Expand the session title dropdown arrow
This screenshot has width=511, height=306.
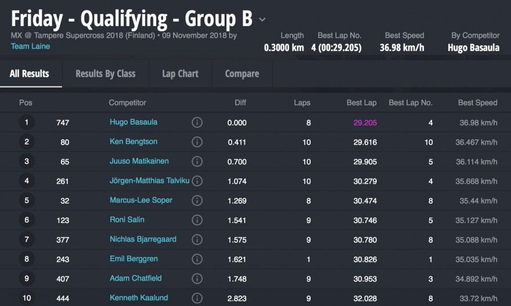(262, 20)
